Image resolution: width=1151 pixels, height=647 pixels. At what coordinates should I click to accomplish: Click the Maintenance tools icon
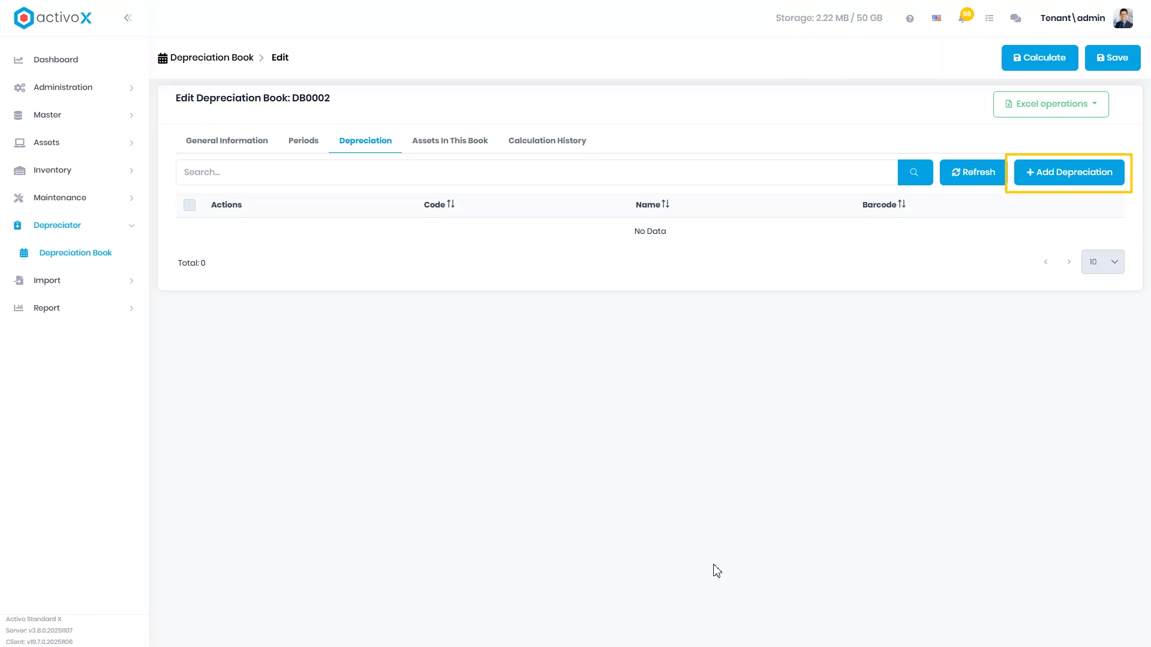click(x=19, y=198)
